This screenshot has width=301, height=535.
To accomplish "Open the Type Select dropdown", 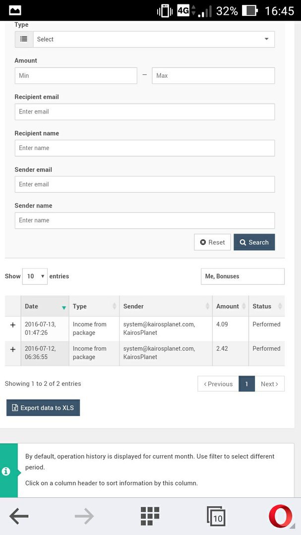I will pos(154,39).
